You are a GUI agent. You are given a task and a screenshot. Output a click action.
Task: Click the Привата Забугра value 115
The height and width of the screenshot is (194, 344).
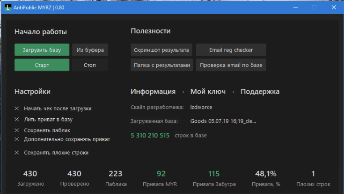click(x=214, y=173)
